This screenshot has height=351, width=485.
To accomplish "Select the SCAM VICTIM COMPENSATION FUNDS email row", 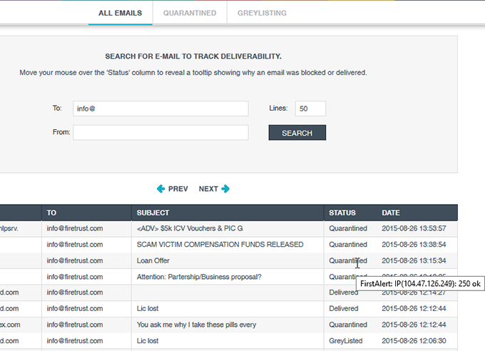I will (x=210, y=245).
